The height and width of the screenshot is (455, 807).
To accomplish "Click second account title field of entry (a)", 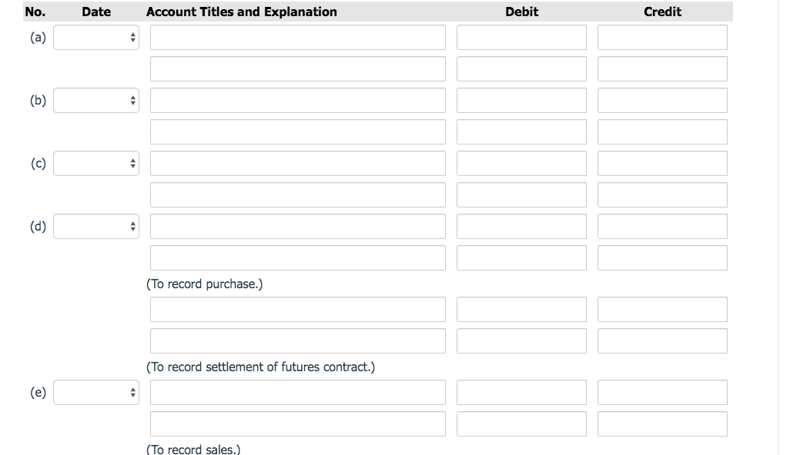I will click(297, 69).
